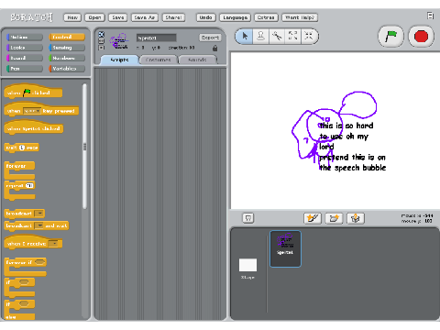The image size is (440, 330).
Task: Open dropdown on the broadcast block
Action: tap(39, 214)
